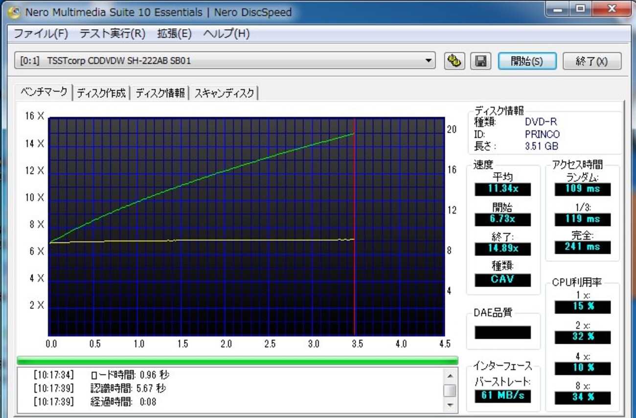
Task: Select the ベンチマーク tab
Action: point(44,92)
